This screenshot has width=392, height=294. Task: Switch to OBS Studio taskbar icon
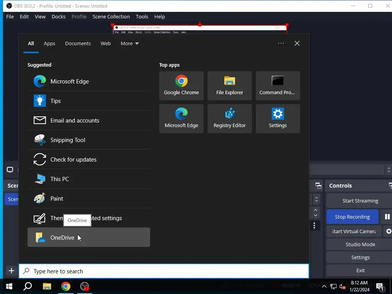85,286
